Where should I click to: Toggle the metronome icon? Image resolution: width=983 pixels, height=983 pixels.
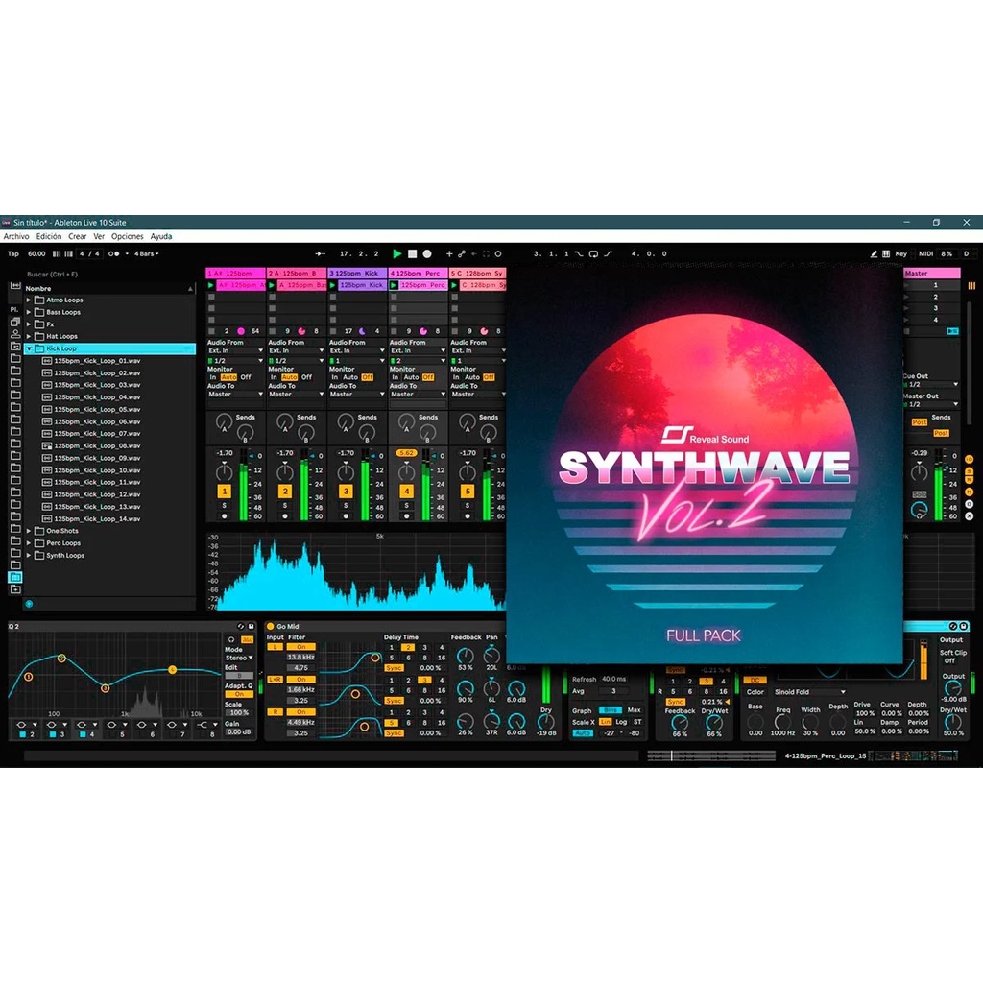point(113,253)
